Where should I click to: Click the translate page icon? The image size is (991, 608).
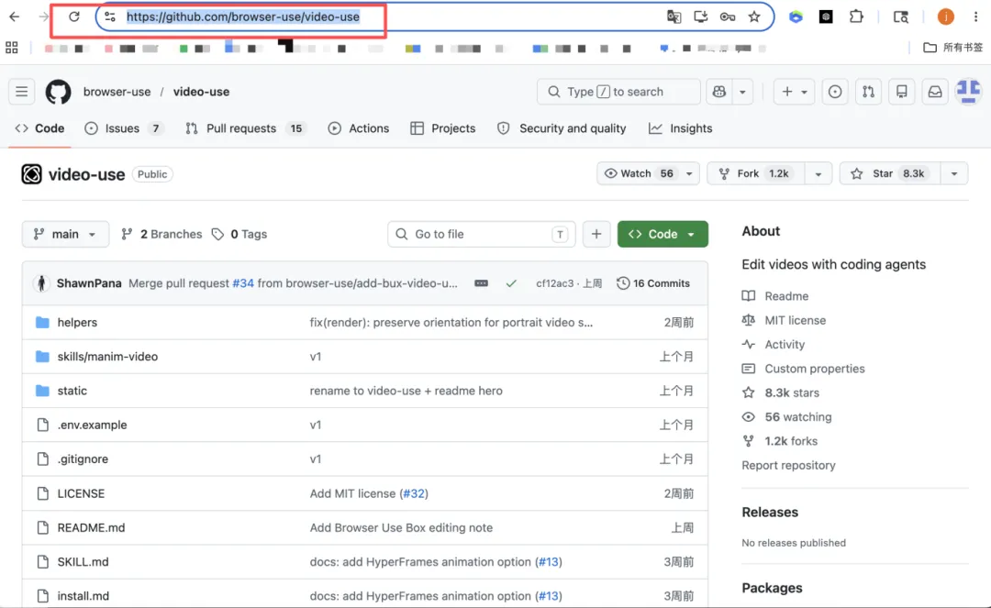pyautogui.click(x=674, y=17)
